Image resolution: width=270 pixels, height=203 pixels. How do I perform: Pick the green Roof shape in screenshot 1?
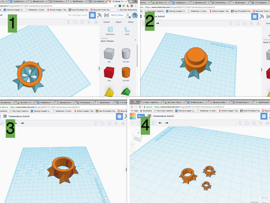point(126,92)
